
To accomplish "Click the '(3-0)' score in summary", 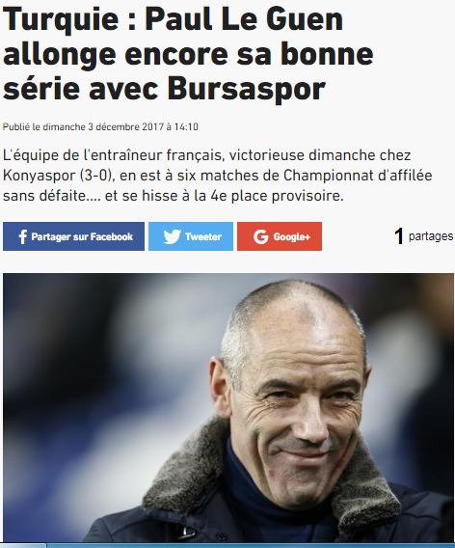I will [x=97, y=176].
